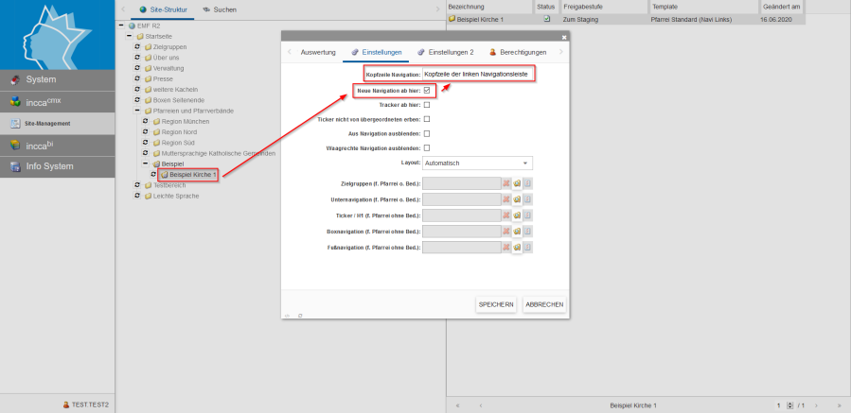Viewport: 851px width, 413px height.
Task: Open the Layout dropdown set to Automatisch
Action: 477,163
